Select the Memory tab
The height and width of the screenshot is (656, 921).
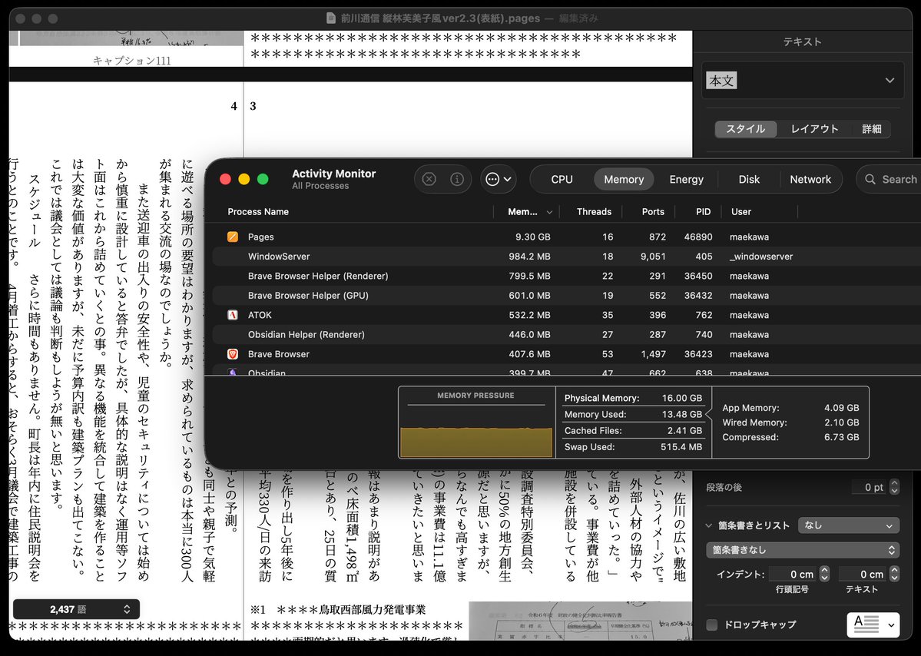coord(624,179)
